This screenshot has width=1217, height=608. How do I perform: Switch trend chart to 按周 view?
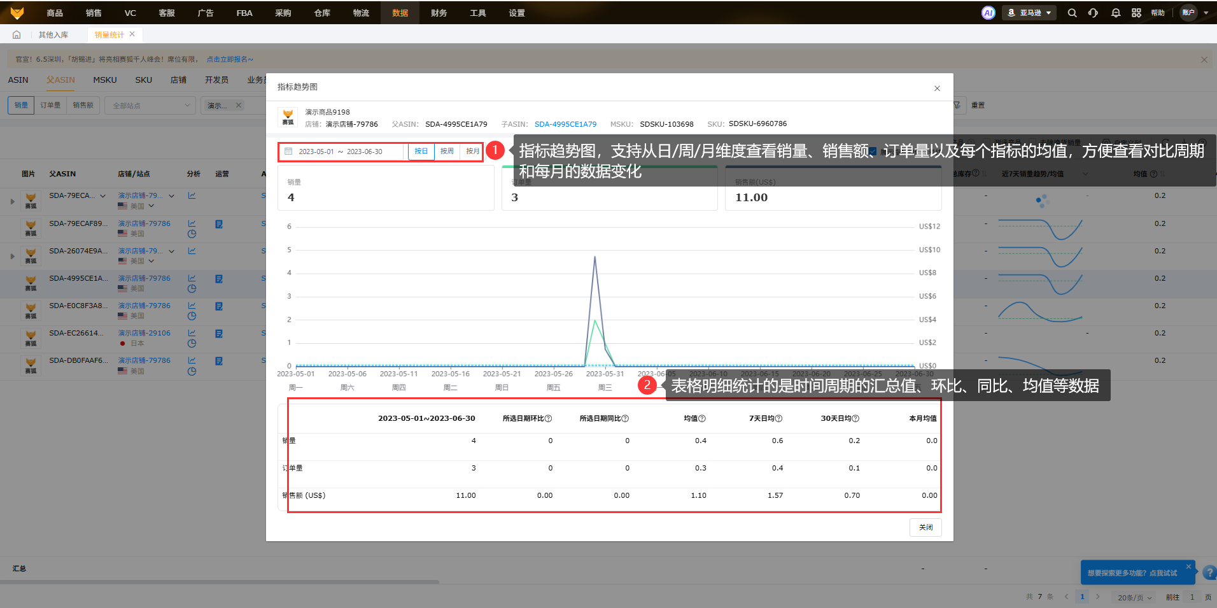(x=447, y=152)
